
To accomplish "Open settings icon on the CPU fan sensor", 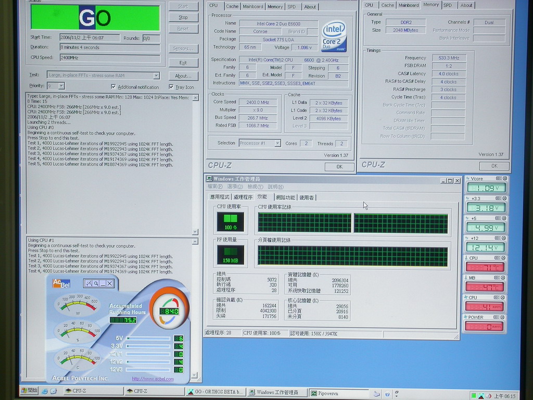I will click(497, 297).
